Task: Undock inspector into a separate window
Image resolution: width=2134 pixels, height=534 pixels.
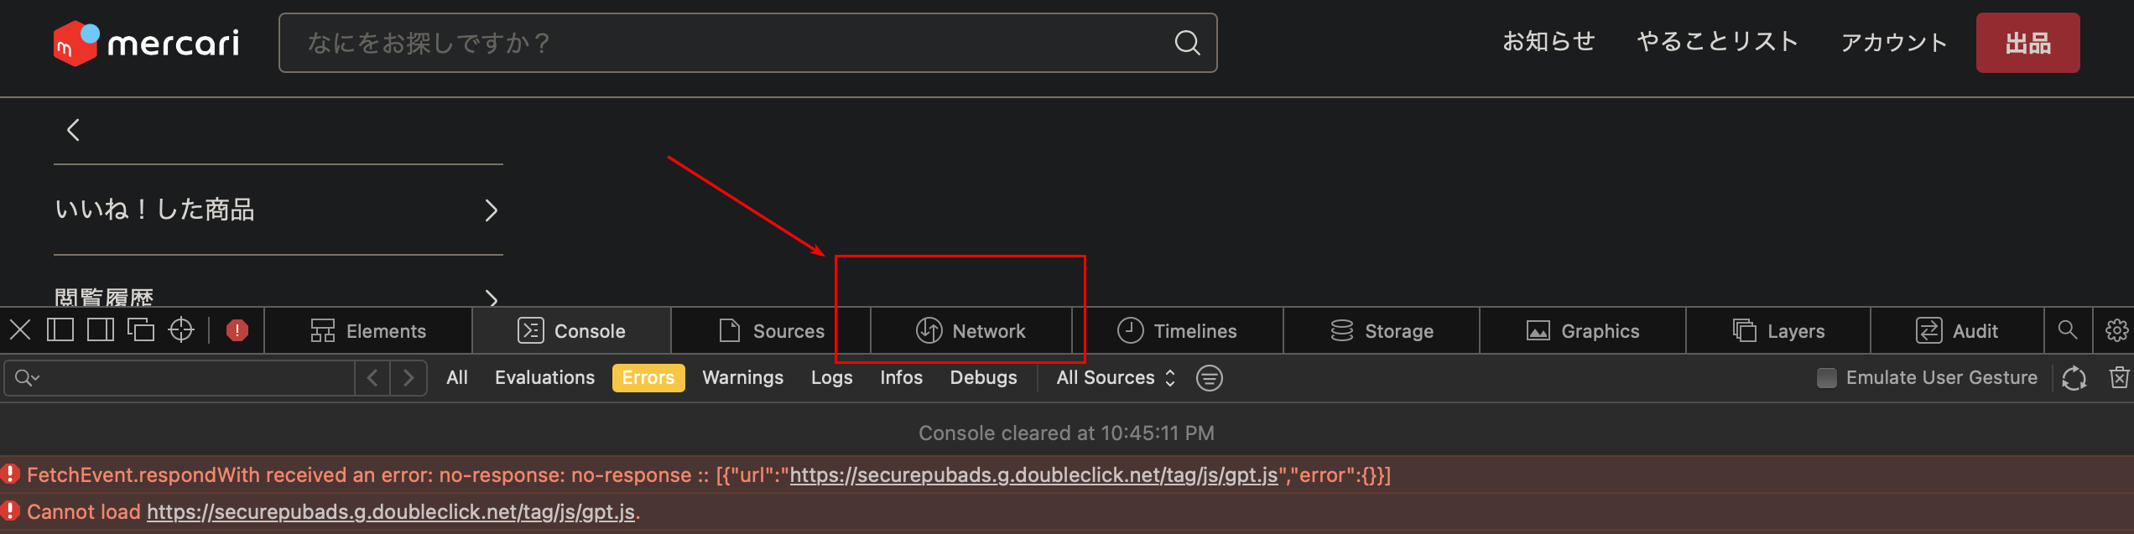Action: click(x=141, y=329)
